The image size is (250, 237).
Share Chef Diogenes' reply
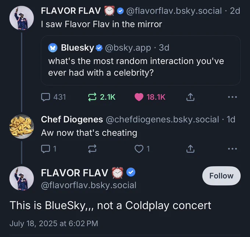tap(190, 149)
